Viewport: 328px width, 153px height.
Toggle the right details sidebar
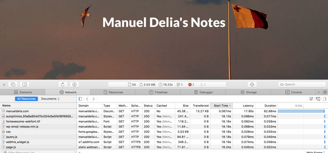(x=324, y=99)
